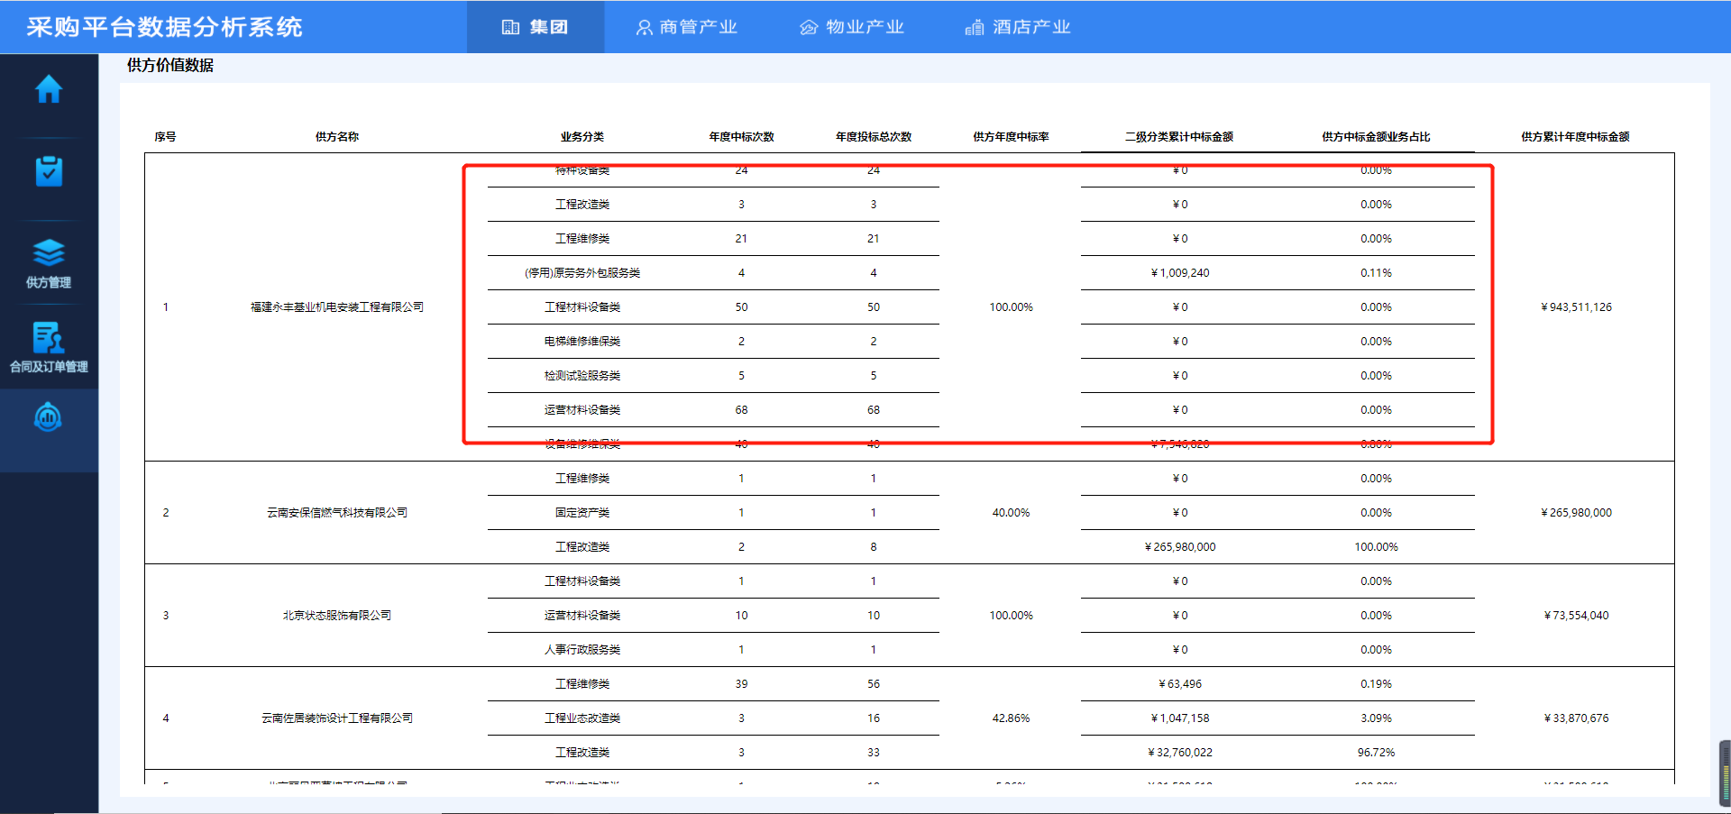
Task: Click the 酒店产业 hotel icon
Action: pyautogui.click(x=975, y=28)
